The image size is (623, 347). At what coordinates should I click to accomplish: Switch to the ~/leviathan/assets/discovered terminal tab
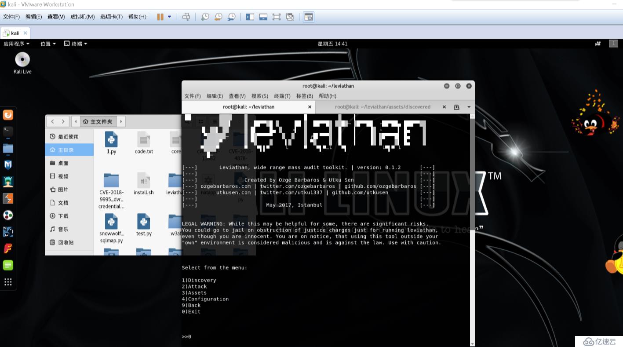click(383, 107)
